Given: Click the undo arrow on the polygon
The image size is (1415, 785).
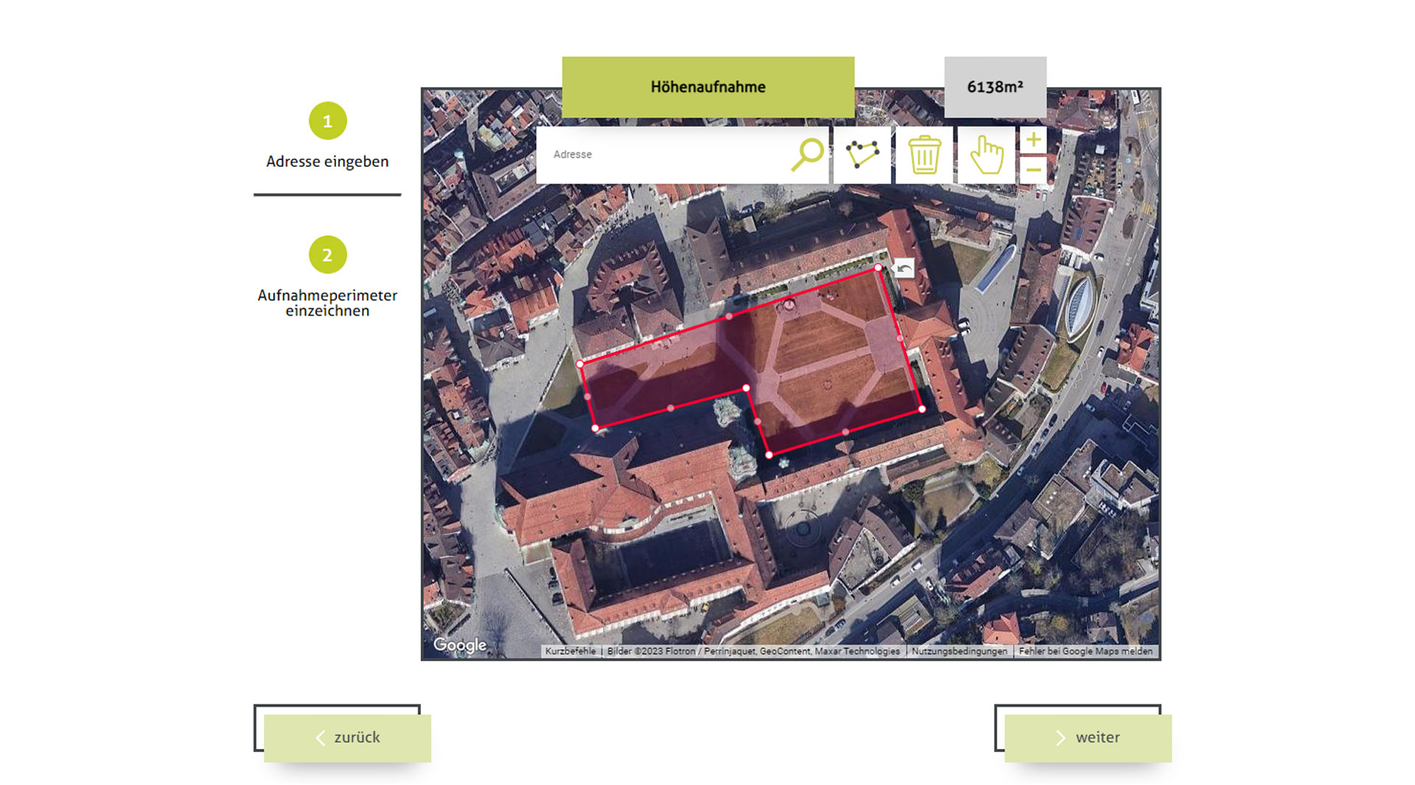Looking at the screenshot, I should click(904, 268).
